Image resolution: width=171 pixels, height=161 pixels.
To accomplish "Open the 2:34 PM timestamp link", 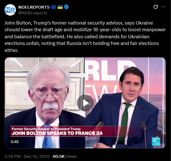I will pyautogui.click(x=12, y=156).
